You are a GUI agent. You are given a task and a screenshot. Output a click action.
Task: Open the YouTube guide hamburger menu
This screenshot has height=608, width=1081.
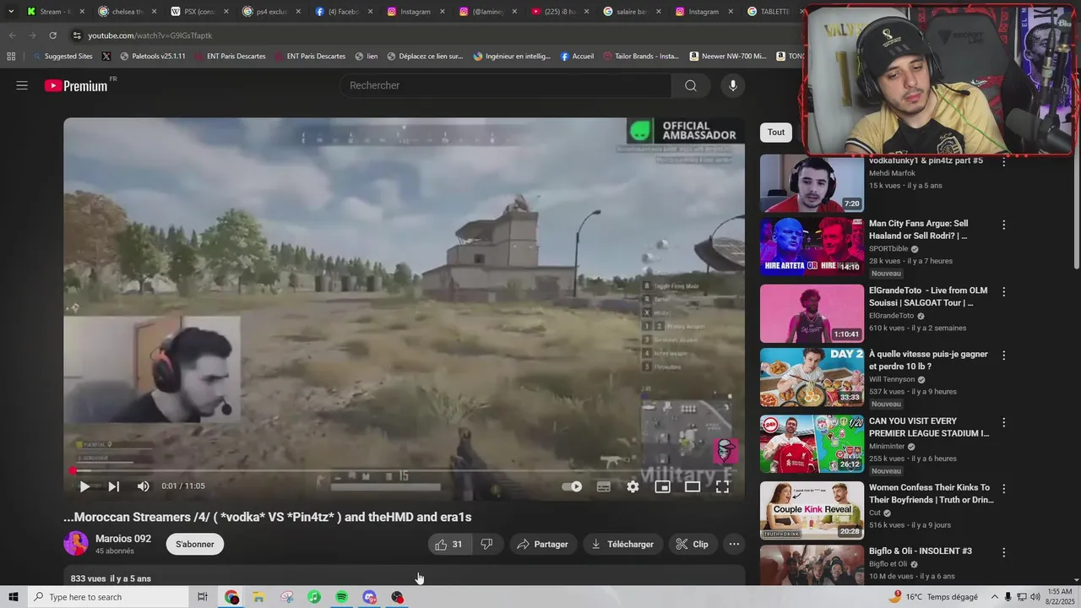tap(22, 85)
